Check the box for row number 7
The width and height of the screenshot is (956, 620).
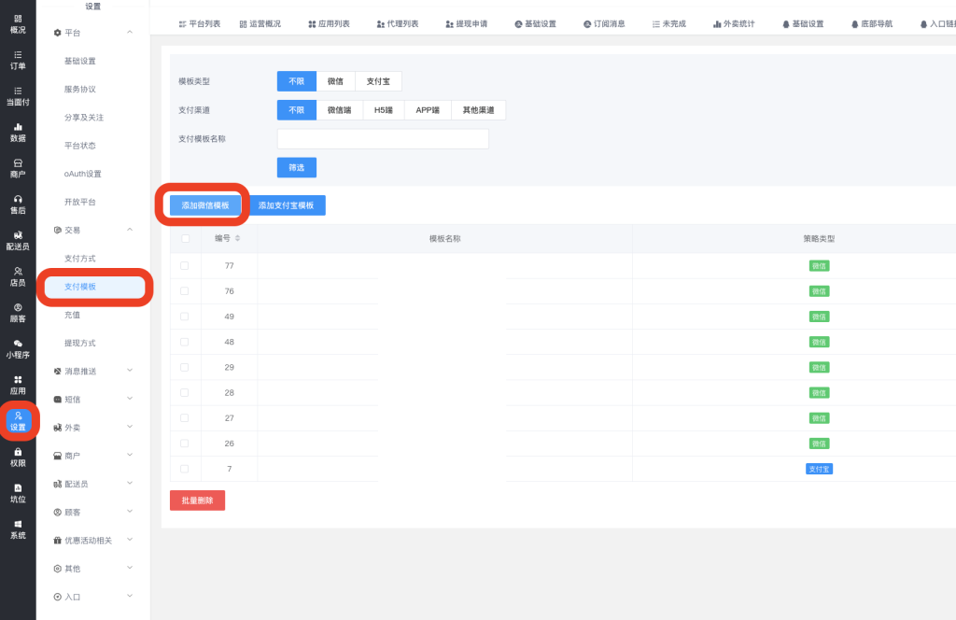tap(185, 469)
